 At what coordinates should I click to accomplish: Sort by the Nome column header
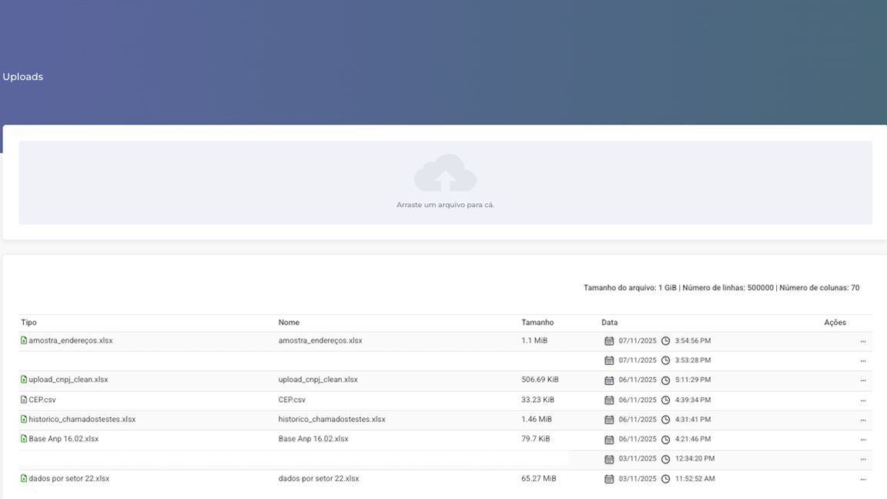pyautogui.click(x=289, y=323)
